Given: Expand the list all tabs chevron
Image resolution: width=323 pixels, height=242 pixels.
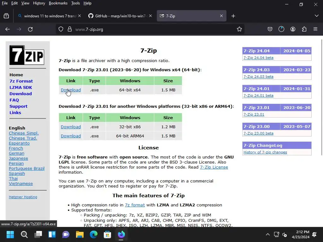Looking at the screenshot, I should [x=317, y=16].
